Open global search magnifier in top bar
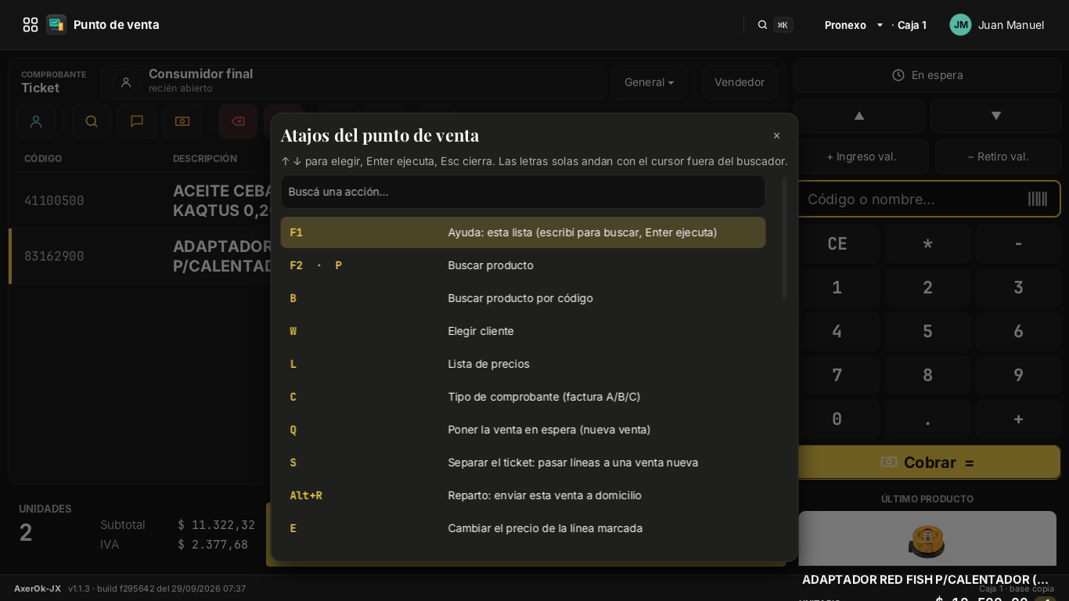 click(x=762, y=25)
